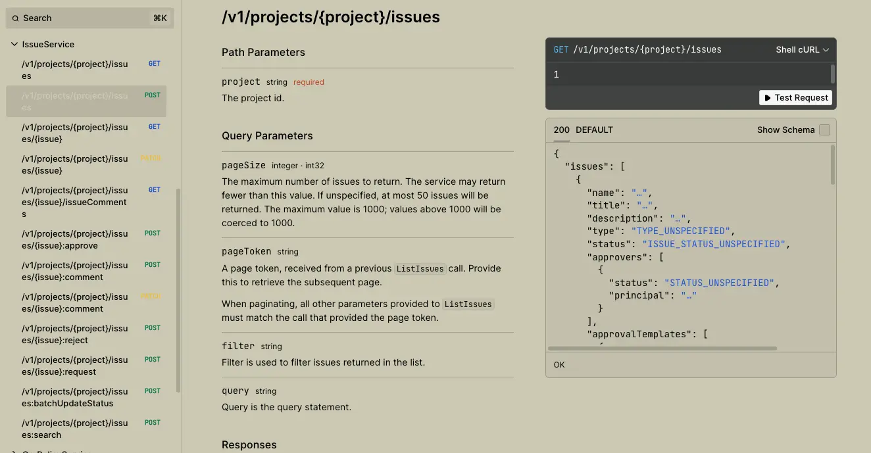Click the POST badge next to issue:approve
The width and height of the screenshot is (871, 453).
coord(152,233)
